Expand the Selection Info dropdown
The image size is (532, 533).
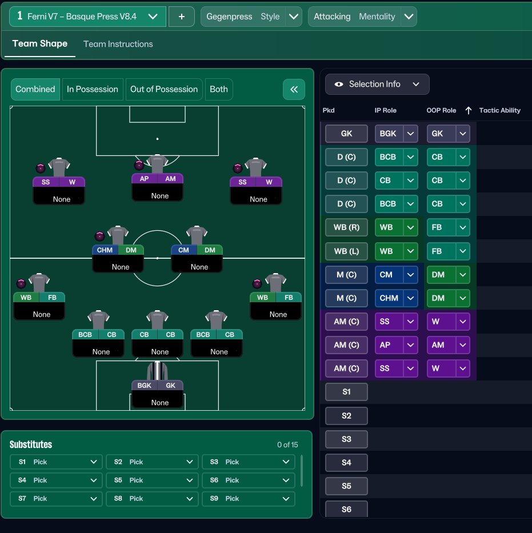point(377,85)
